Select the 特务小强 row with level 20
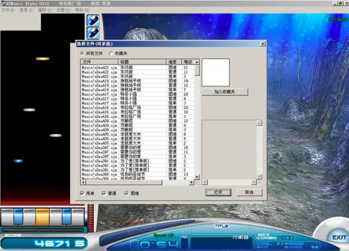 [x=138, y=94]
